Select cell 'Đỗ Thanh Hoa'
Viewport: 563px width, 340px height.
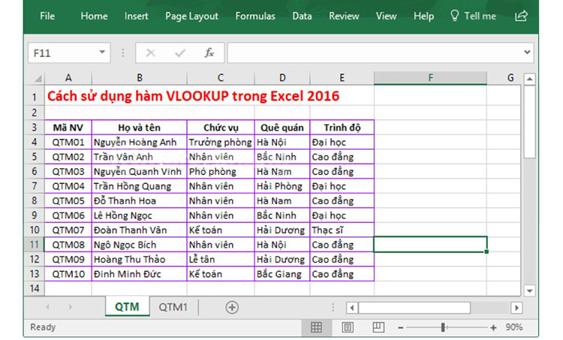tap(140, 200)
